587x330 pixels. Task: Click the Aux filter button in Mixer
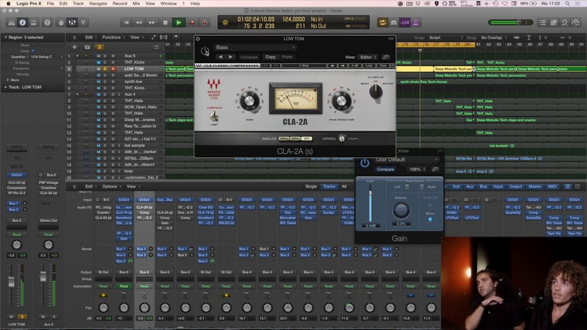coord(470,186)
